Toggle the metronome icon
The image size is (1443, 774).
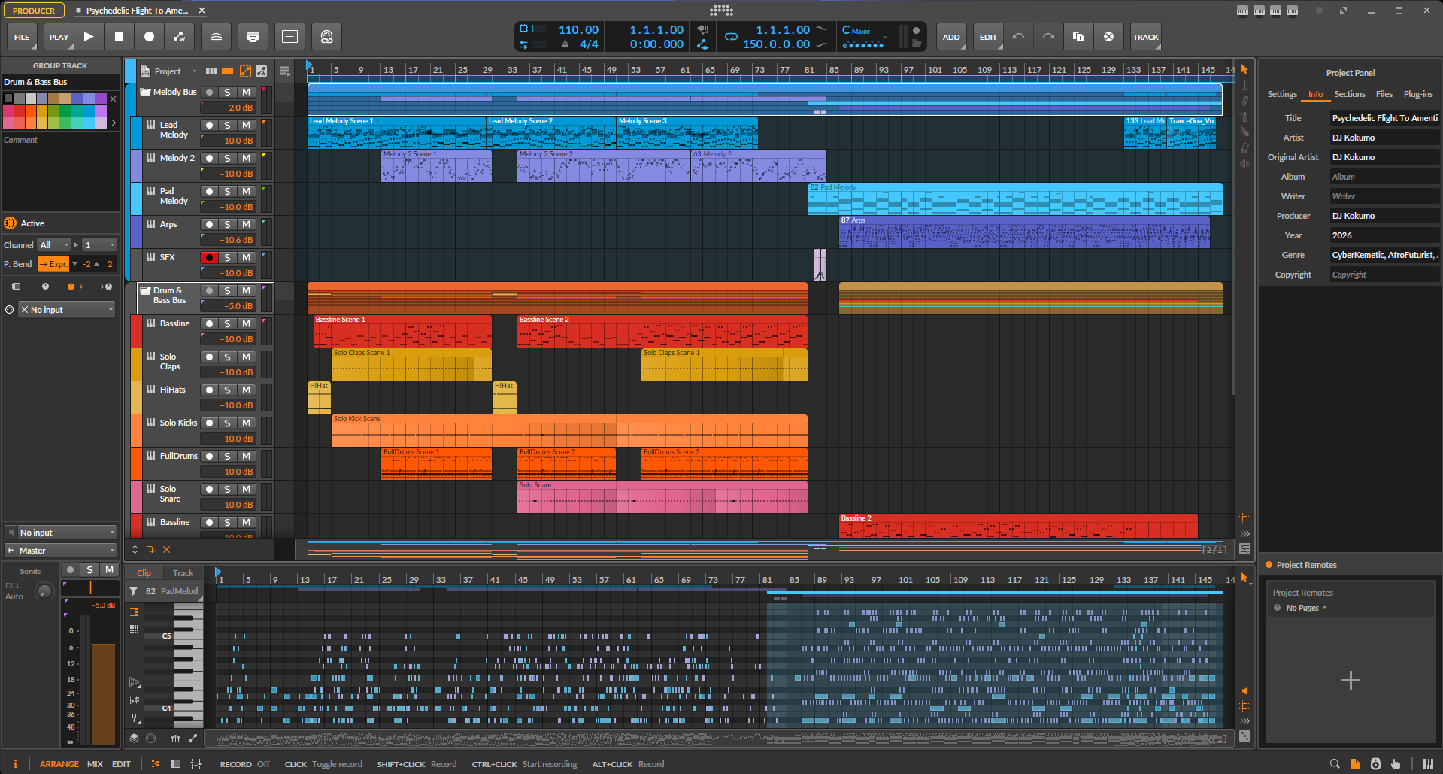(565, 44)
